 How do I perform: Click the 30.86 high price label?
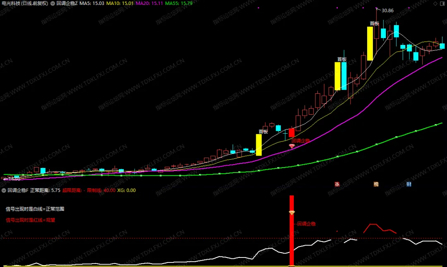point(387,10)
